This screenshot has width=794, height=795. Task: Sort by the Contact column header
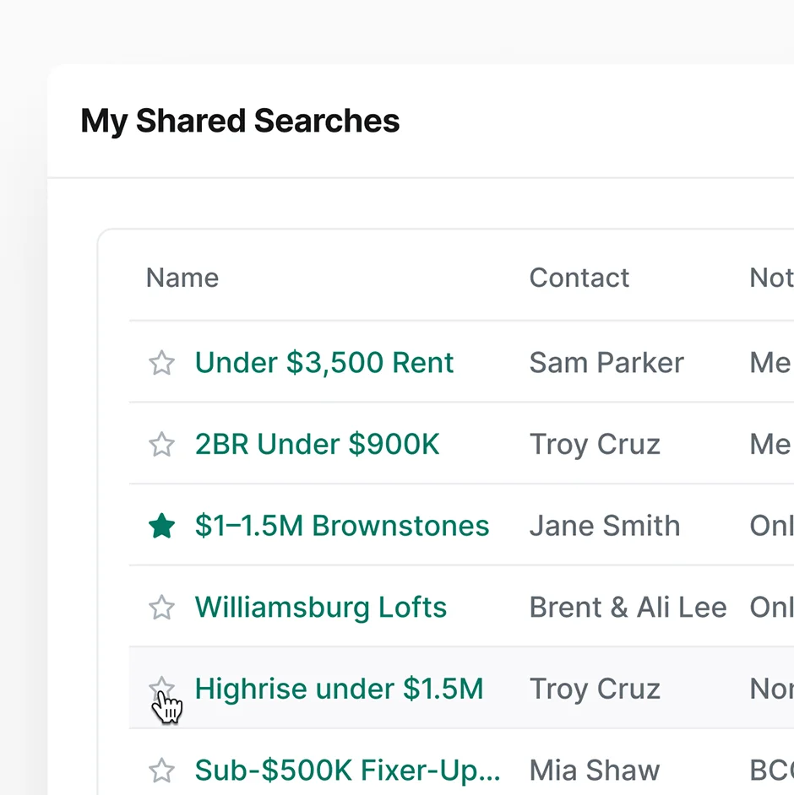click(579, 278)
